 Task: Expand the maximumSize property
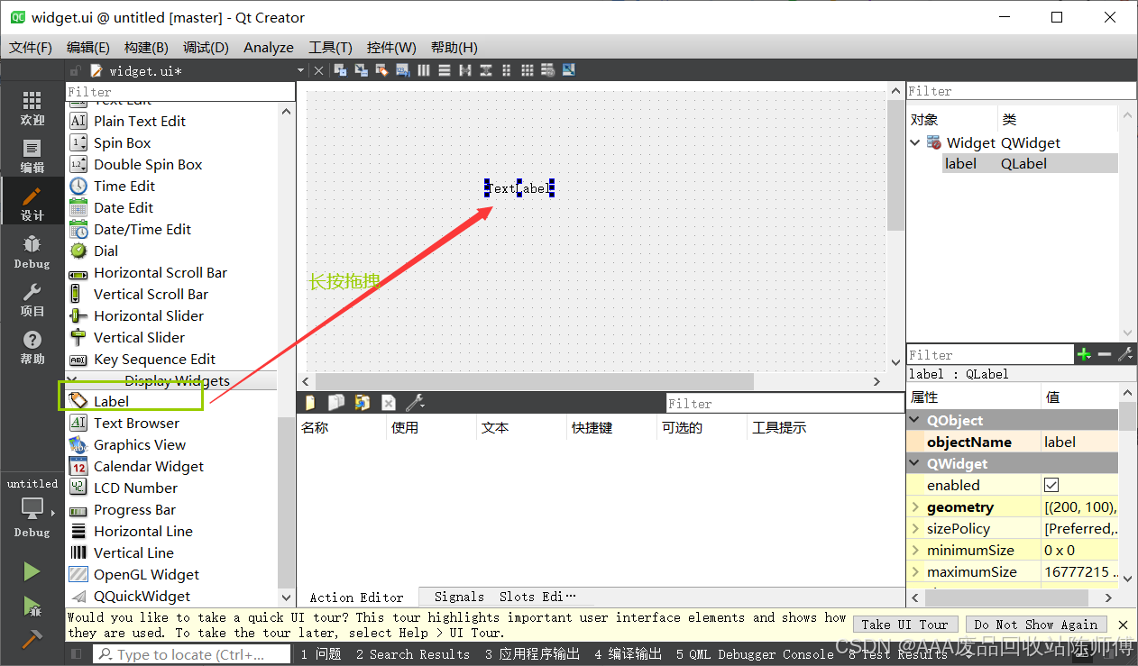916,572
